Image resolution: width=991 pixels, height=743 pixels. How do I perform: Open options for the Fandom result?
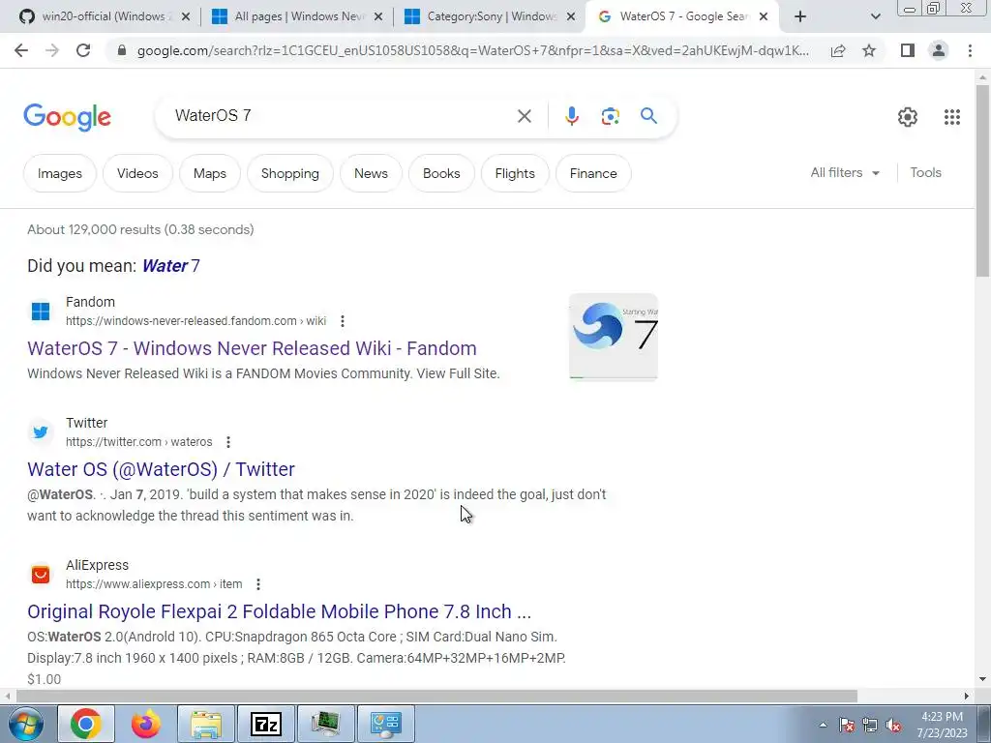[x=343, y=321]
